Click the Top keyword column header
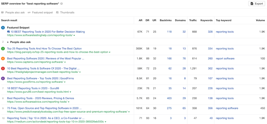This screenshot has width=267, height=124. 223,20
